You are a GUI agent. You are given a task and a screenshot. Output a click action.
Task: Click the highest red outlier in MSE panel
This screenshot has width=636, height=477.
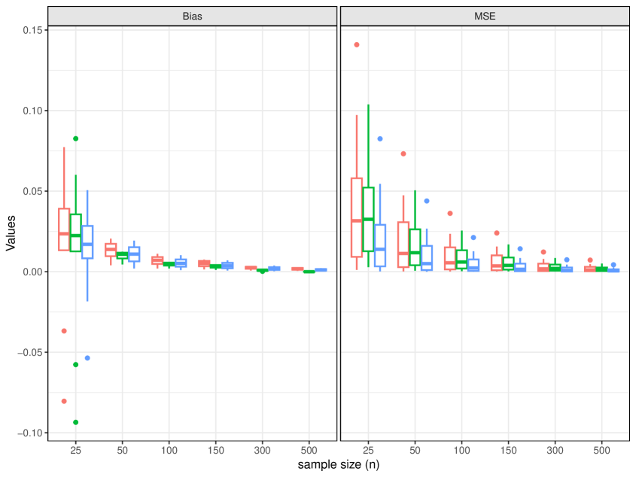pos(357,44)
